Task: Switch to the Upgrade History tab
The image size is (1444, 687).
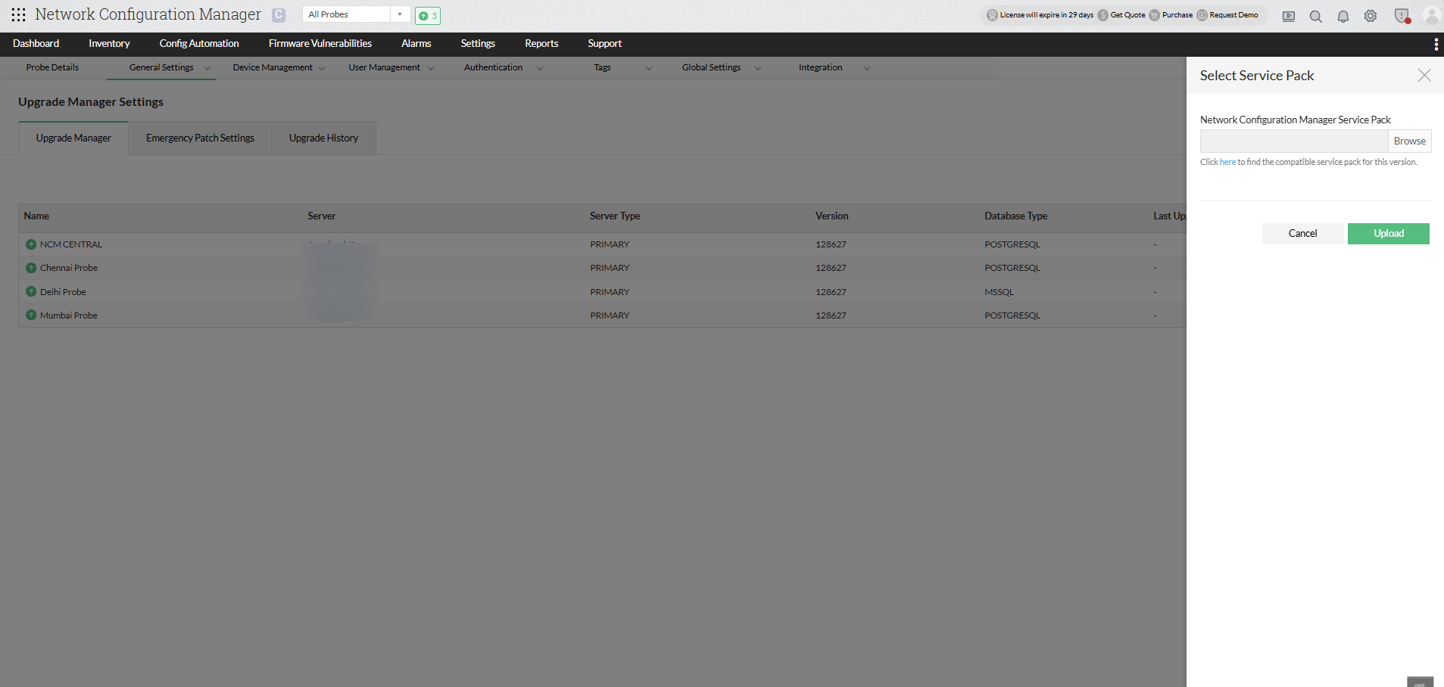Action: tap(323, 138)
